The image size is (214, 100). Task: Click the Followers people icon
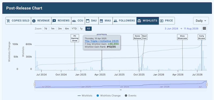tap(116, 21)
